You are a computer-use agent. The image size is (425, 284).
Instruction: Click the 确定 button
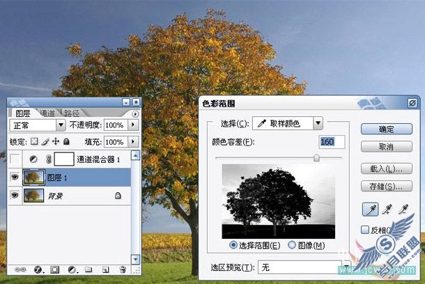click(387, 129)
